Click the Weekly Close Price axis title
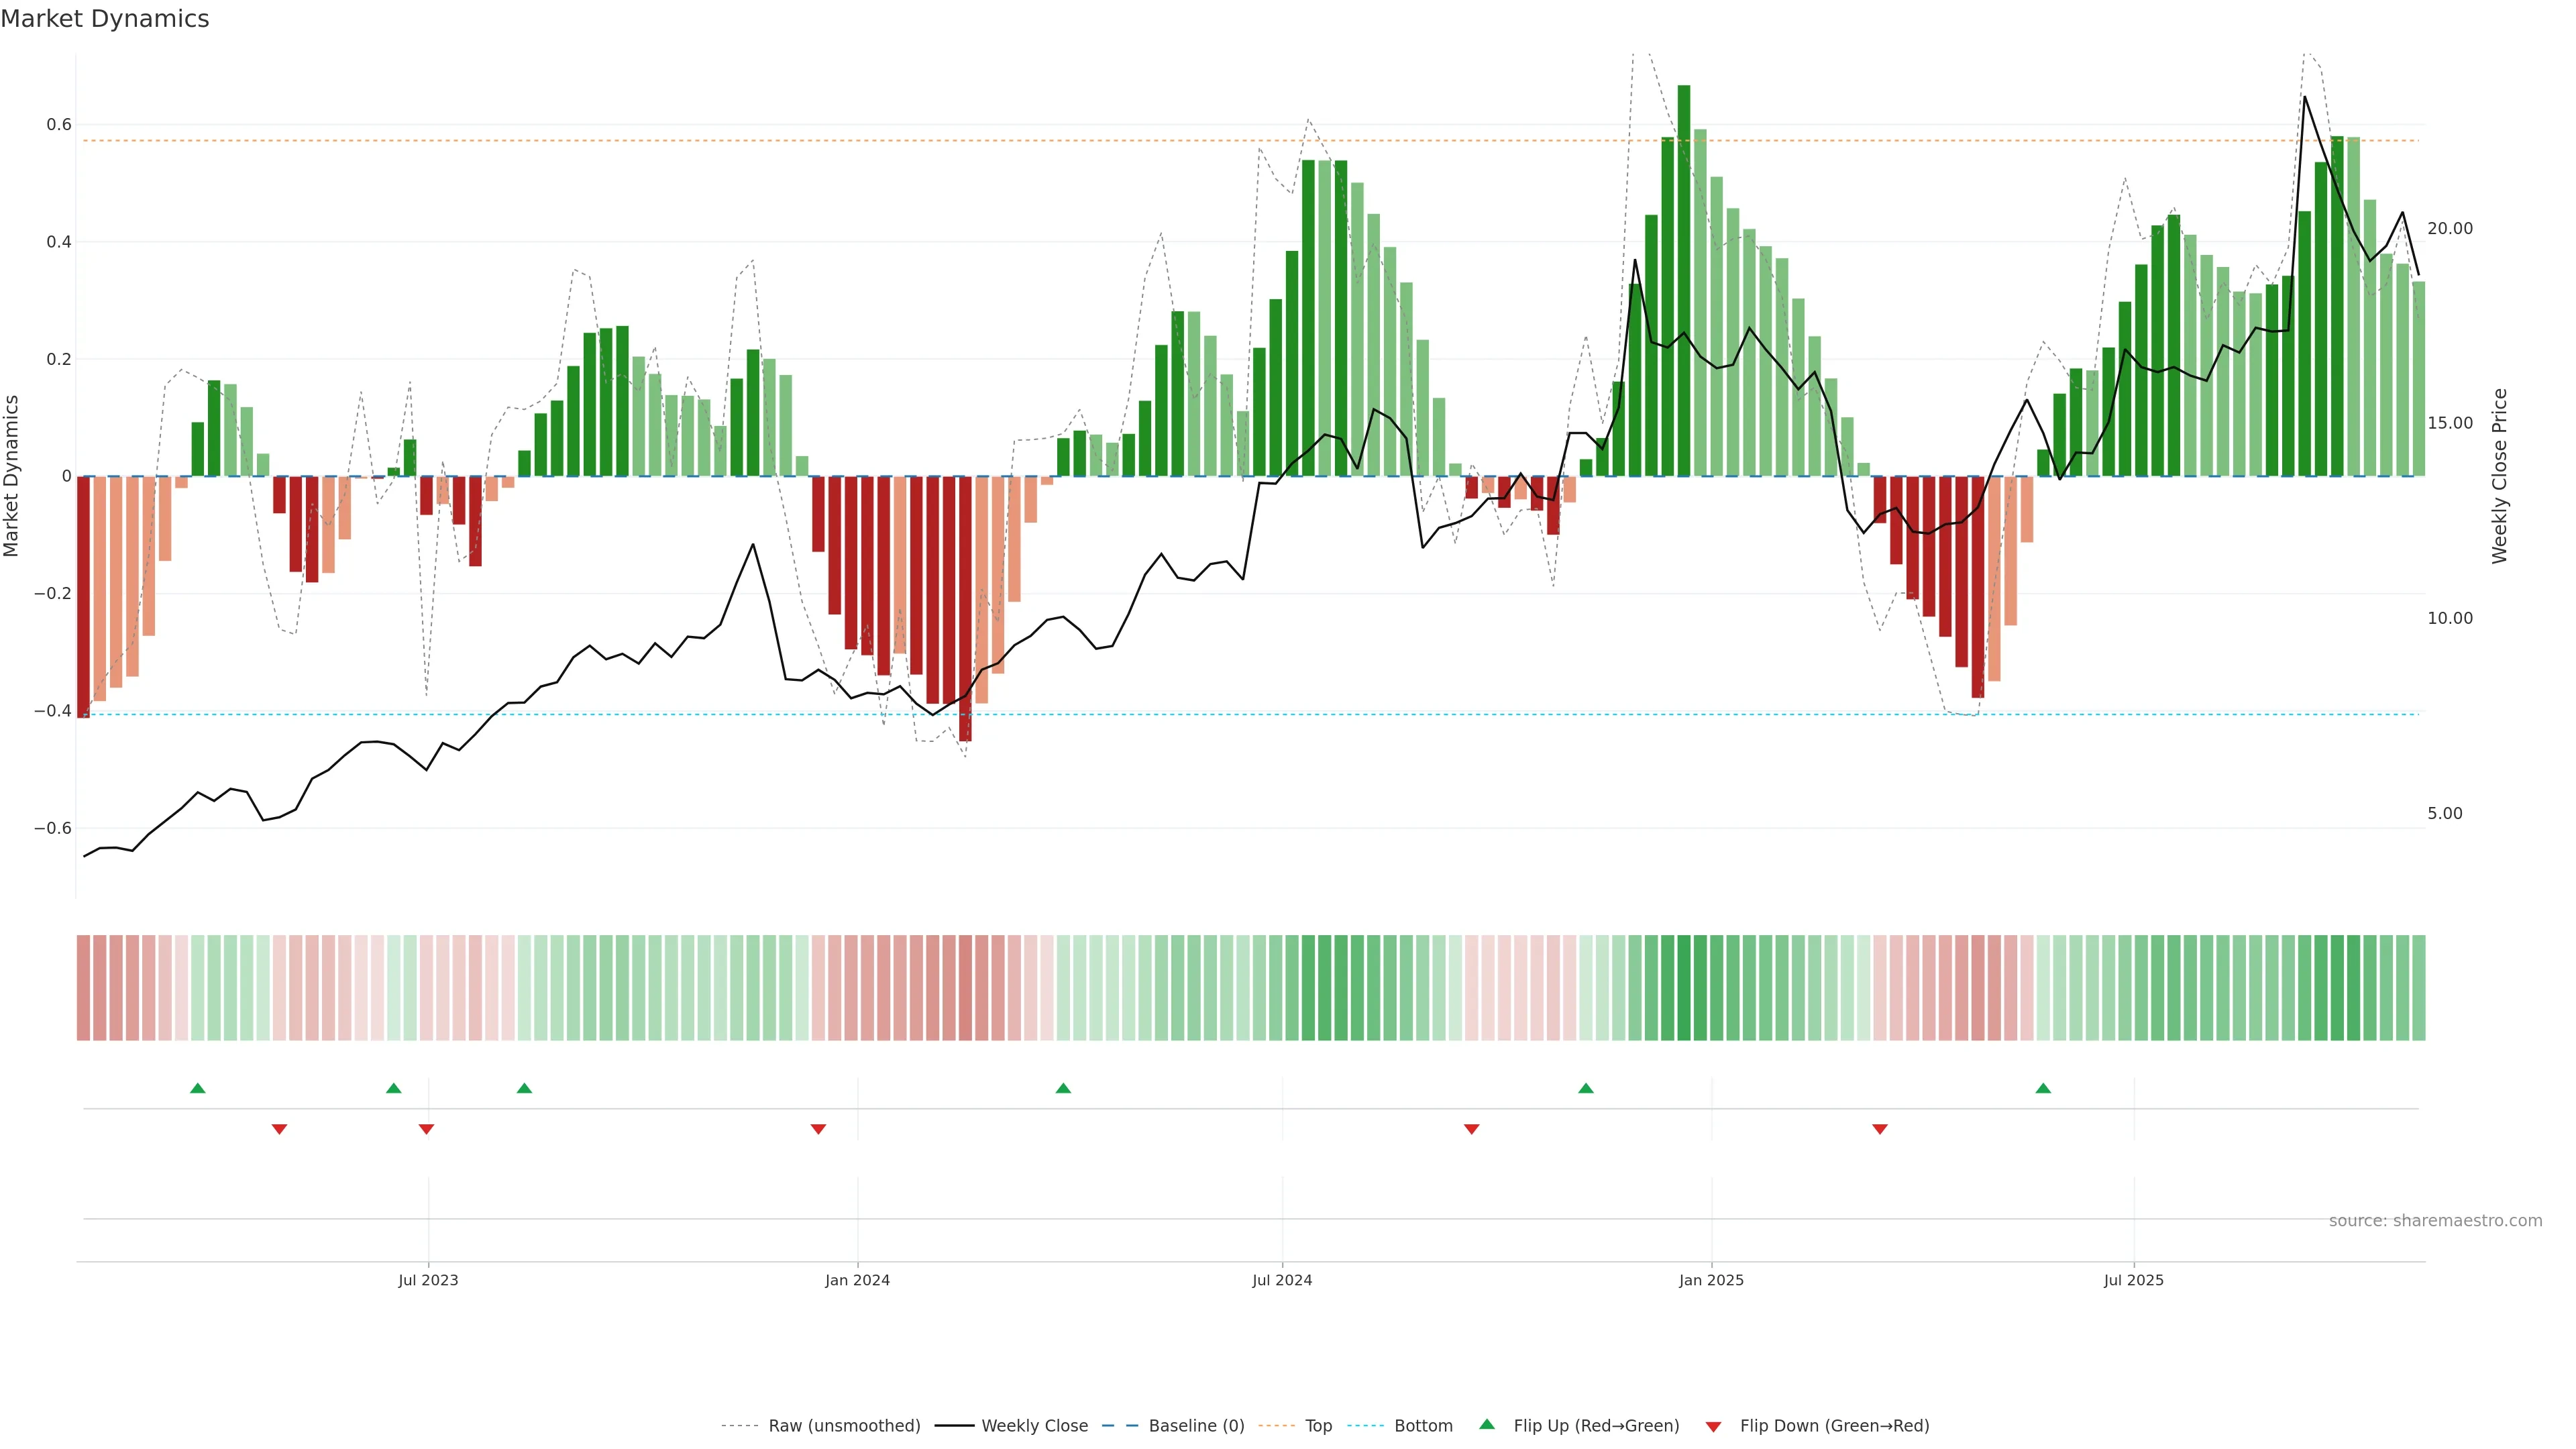 click(2499, 476)
